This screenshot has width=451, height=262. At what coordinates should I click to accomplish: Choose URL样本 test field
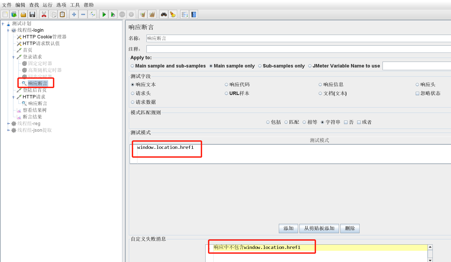237,93
